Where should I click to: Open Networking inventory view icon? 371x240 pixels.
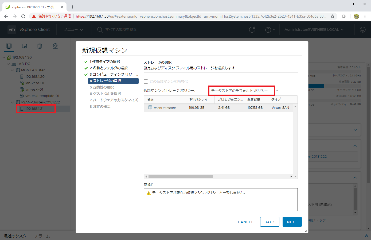[55, 46]
